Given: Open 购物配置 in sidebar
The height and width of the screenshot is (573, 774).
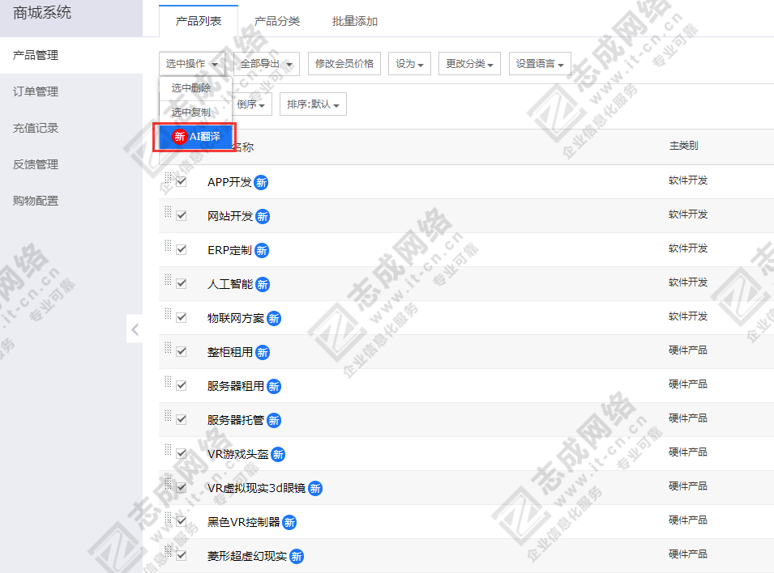Looking at the screenshot, I should (71, 202).
